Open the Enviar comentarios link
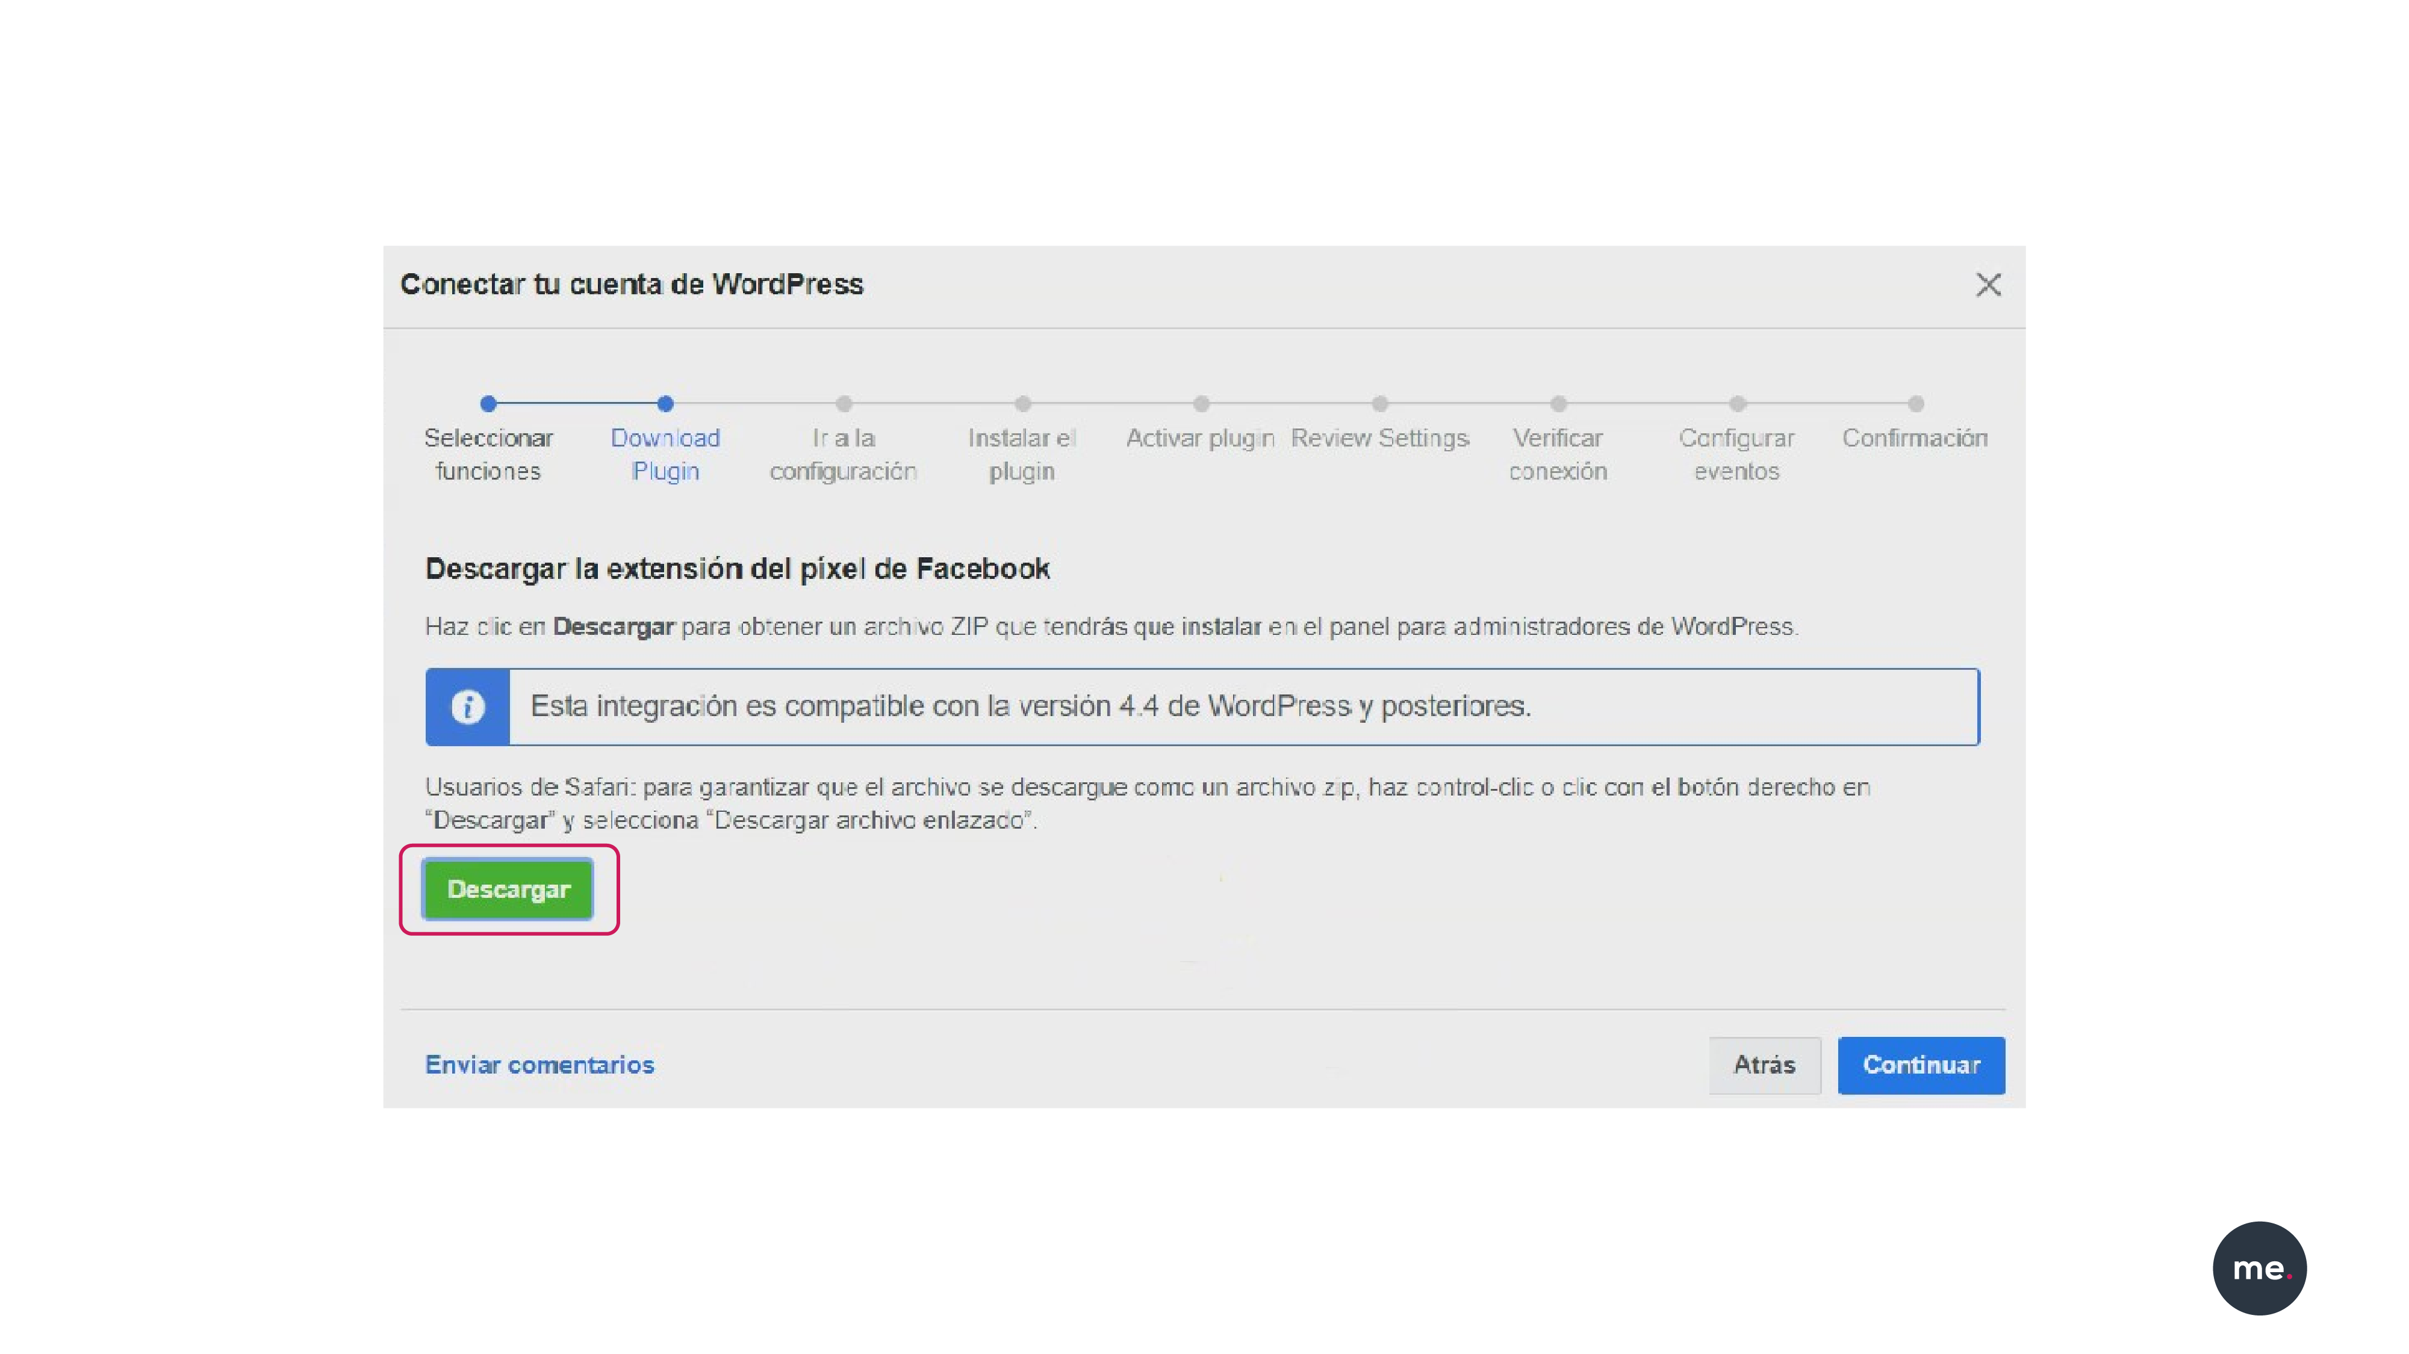 click(539, 1065)
